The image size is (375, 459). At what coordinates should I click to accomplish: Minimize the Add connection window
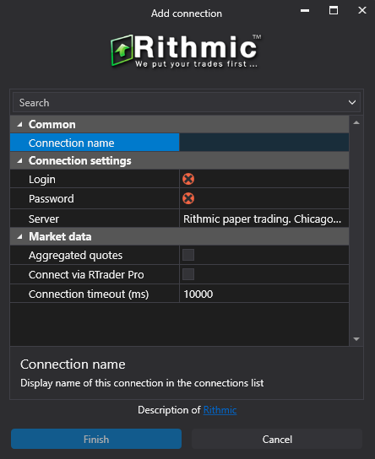coord(305,10)
